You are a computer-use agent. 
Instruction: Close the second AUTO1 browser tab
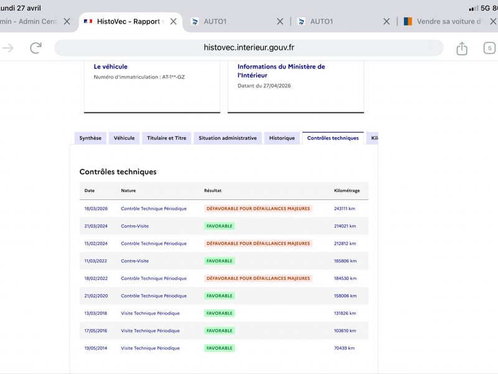pyautogui.click(x=387, y=21)
